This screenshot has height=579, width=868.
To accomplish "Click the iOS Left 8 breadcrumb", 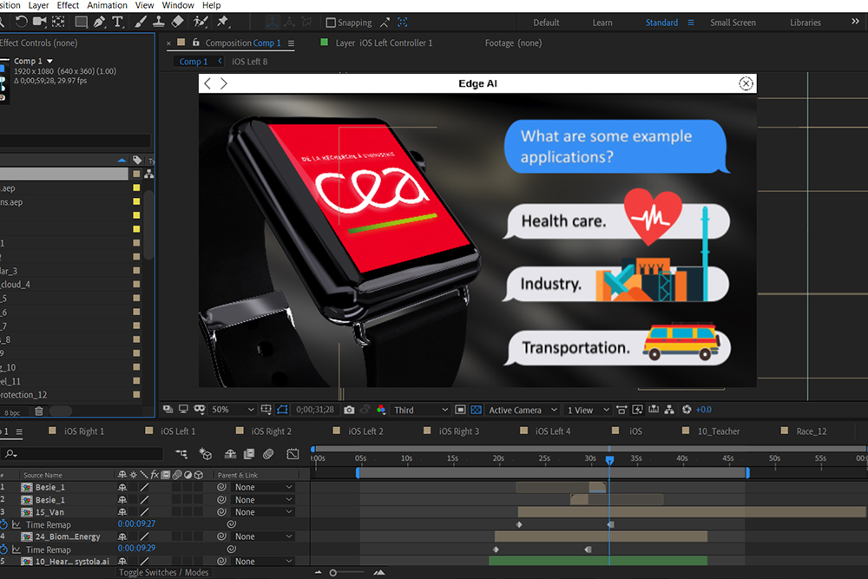I will point(250,62).
